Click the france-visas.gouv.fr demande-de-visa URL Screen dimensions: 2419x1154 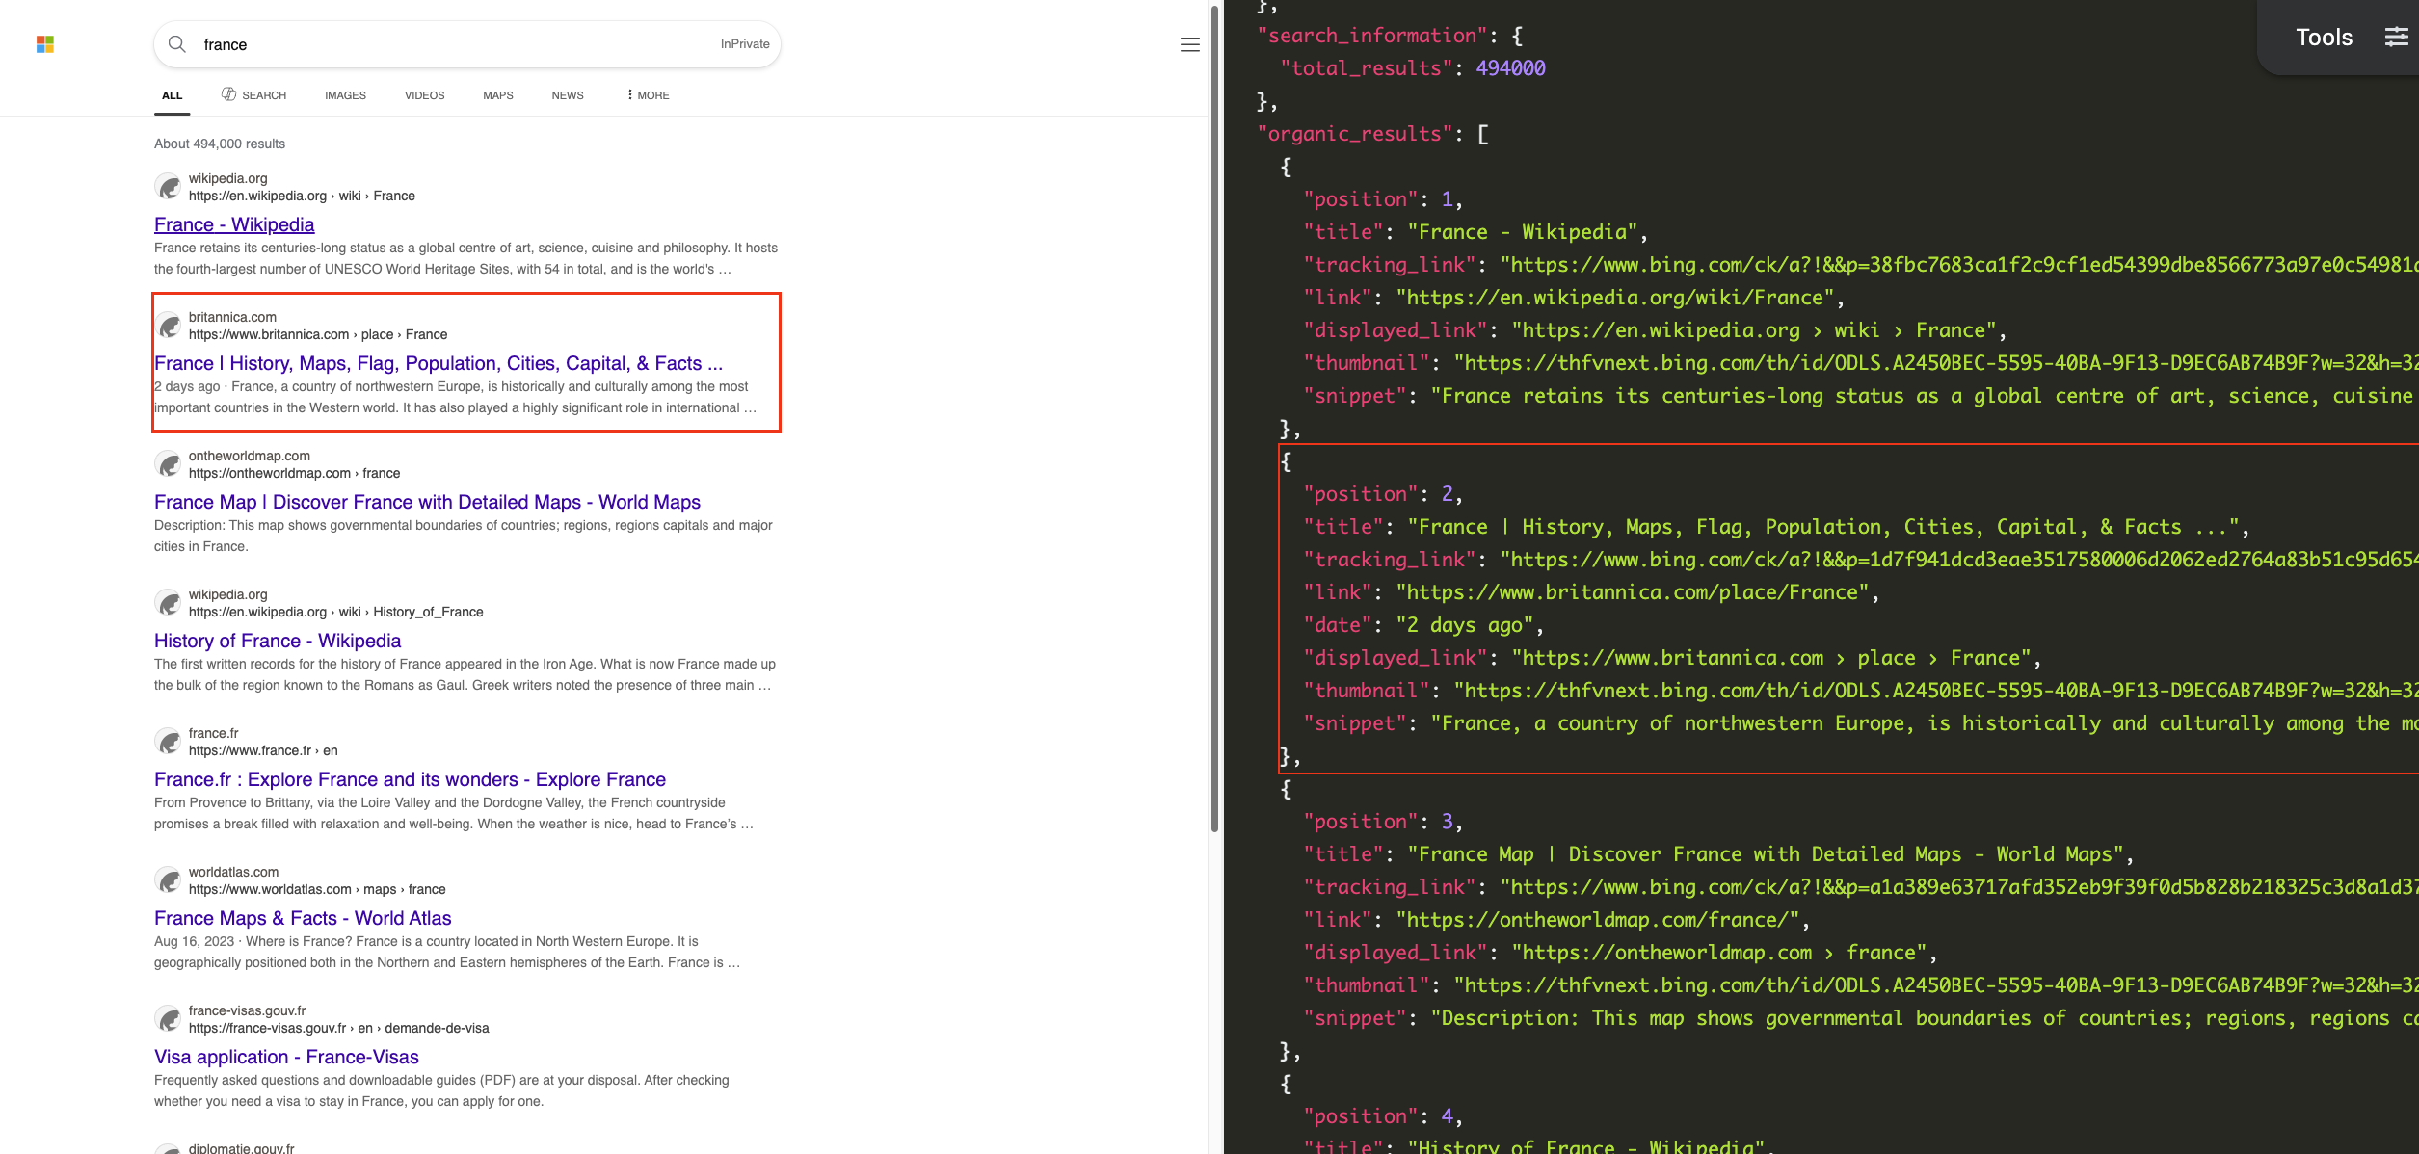coord(339,1028)
